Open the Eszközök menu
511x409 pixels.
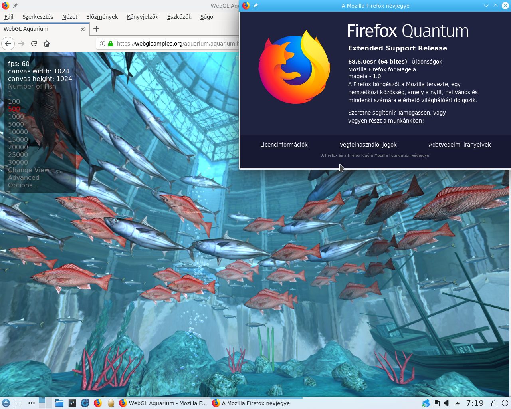point(179,17)
